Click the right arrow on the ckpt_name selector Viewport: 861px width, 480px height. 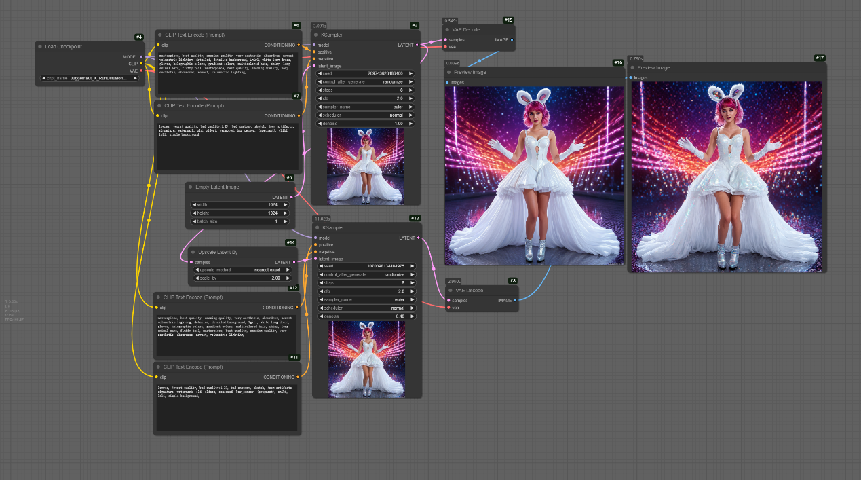pyautogui.click(x=134, y=78)
